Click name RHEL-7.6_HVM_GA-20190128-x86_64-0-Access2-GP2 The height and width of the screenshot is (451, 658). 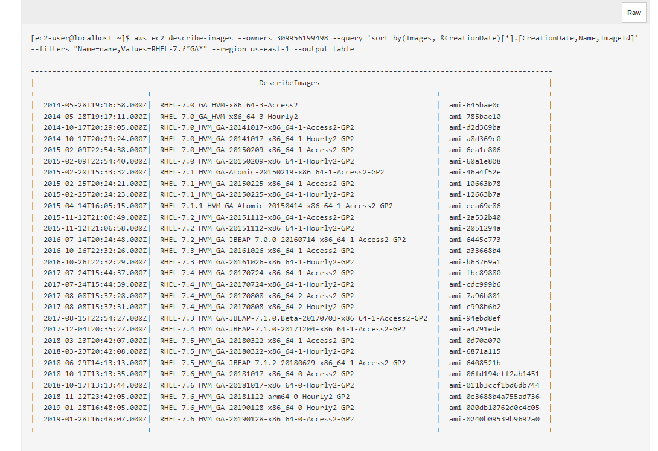pyautogui.click(x=257, y=419)
